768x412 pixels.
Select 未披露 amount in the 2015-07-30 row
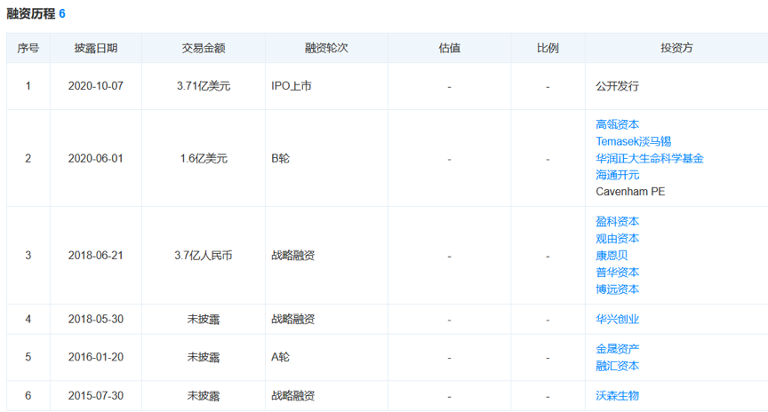point(204,395)
